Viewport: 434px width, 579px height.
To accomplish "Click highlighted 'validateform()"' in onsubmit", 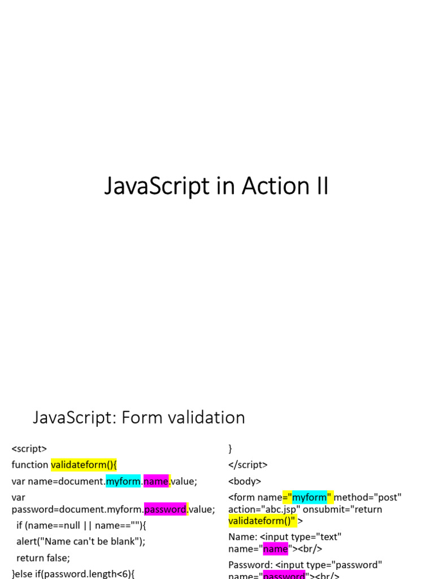I will coord(262,521).
